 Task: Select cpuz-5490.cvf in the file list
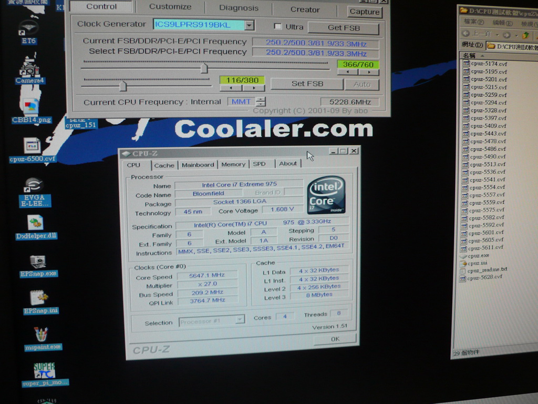pos(483,157)
